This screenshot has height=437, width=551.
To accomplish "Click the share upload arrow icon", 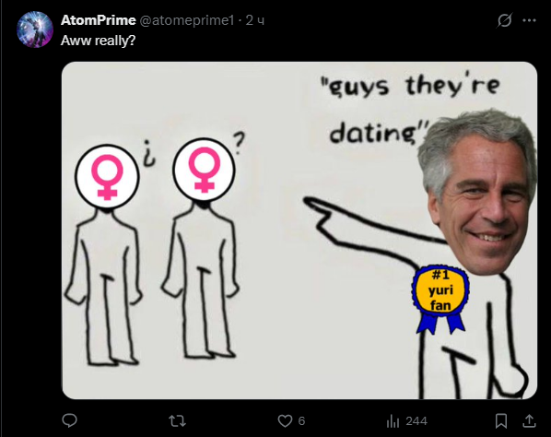I will pyautogui.click(x=529, y=420).
